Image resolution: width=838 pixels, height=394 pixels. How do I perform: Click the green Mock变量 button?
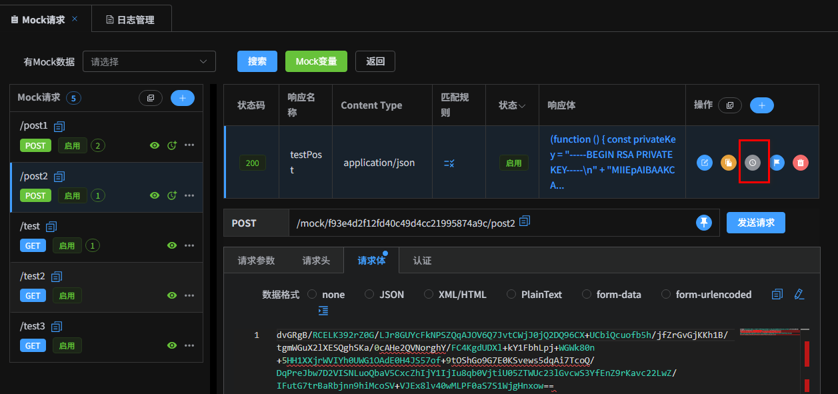(316, 61)
